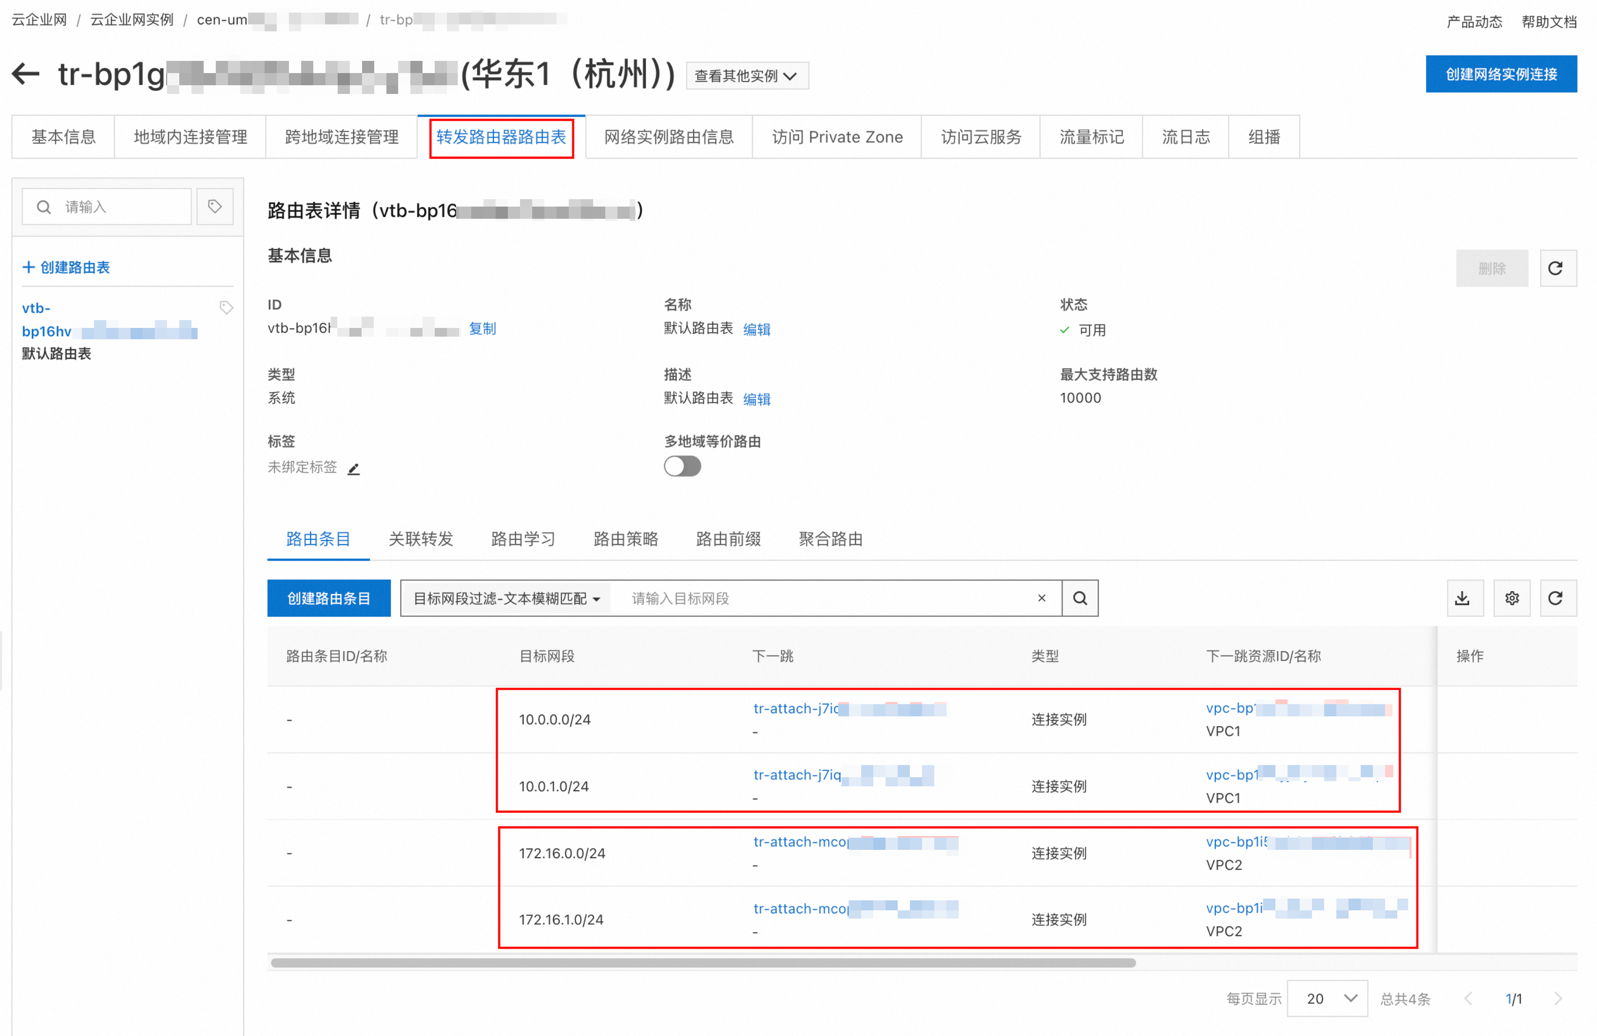Viewport: 1597px width, 1036px height.
Task: Toggle the 多地域等价路由 switch
Action: [x=682, y=466]
